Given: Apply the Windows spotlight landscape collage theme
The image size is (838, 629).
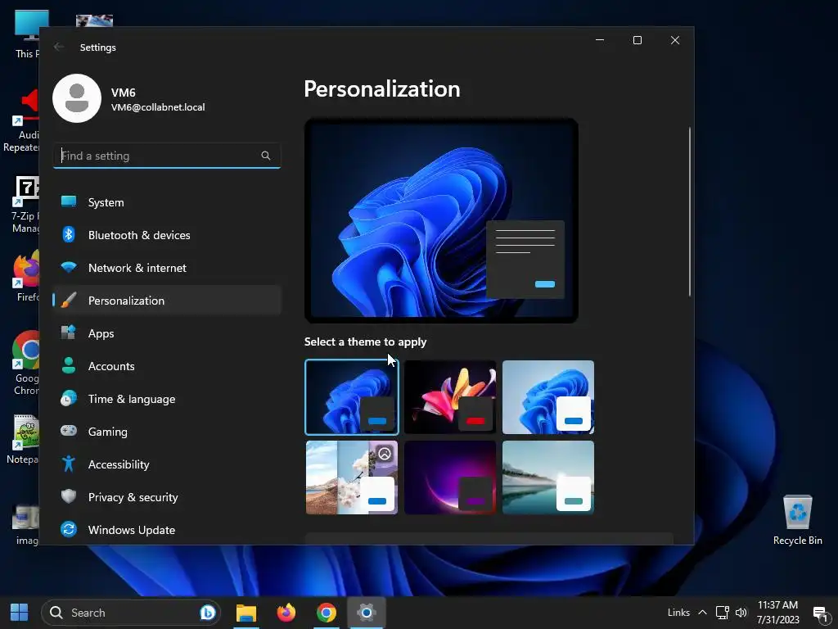Looking at the screenshot, I should point(352,477).
